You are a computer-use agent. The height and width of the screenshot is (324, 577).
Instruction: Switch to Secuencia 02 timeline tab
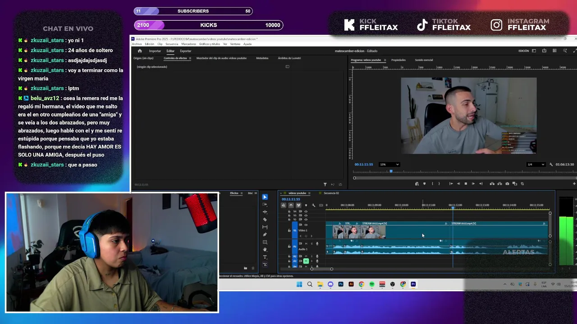[x=331, y=193]
